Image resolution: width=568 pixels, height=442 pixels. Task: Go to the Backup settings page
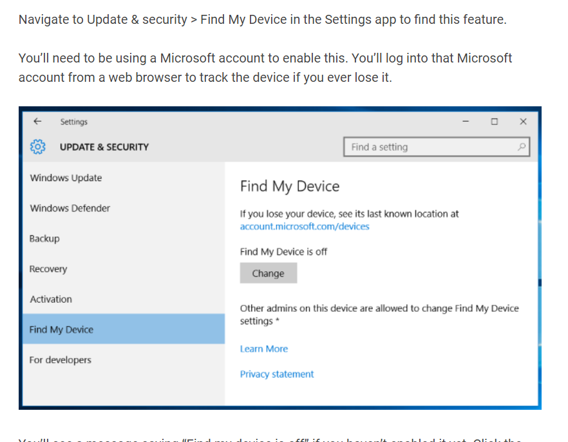(x=44, y=238)
